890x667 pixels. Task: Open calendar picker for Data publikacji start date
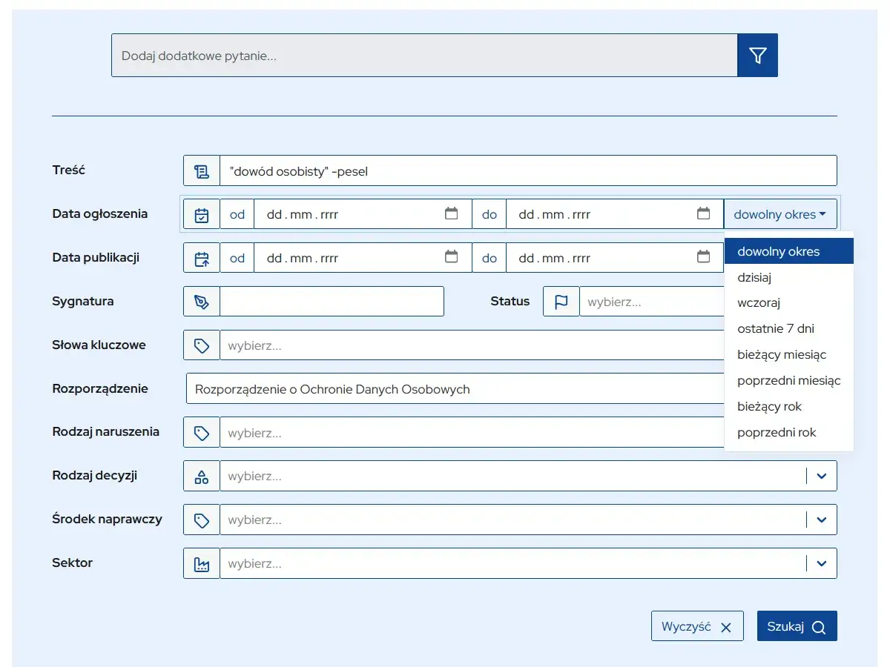tap(451, 257)
